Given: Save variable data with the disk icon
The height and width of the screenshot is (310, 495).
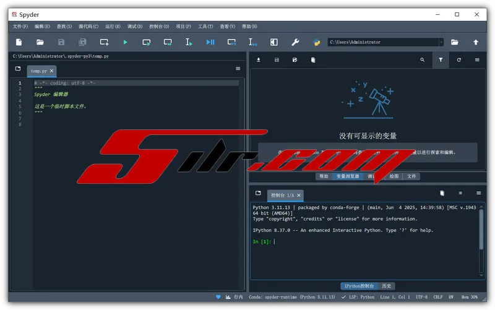Looking at the screenshot, I should pos(277,59).
